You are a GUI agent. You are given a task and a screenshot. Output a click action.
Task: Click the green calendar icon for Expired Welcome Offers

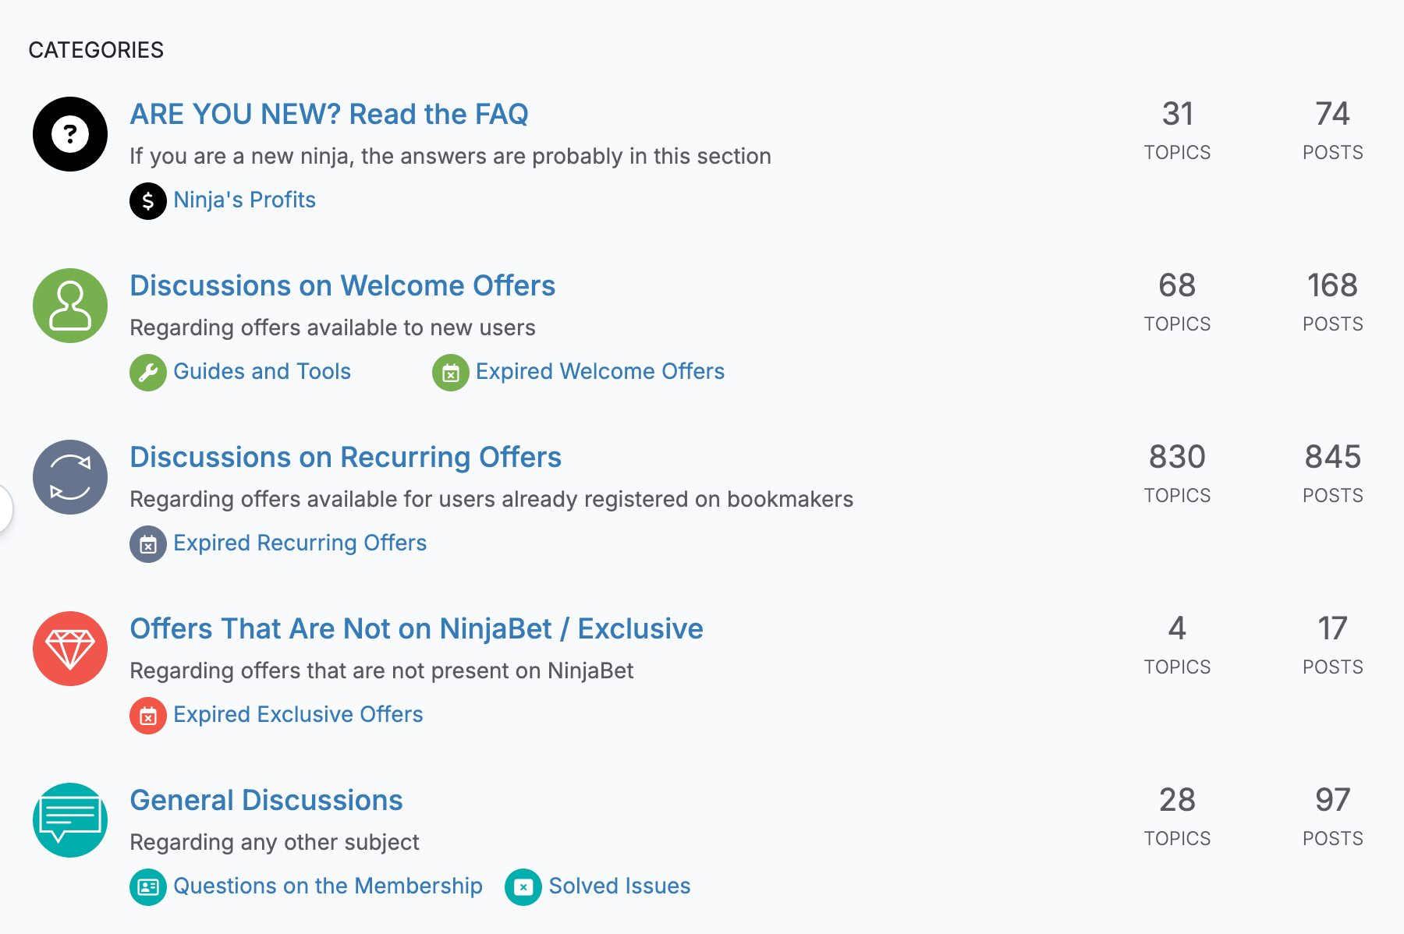[451, 373]
